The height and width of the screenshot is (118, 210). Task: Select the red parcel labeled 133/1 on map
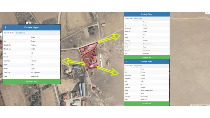tap(87, 59)
